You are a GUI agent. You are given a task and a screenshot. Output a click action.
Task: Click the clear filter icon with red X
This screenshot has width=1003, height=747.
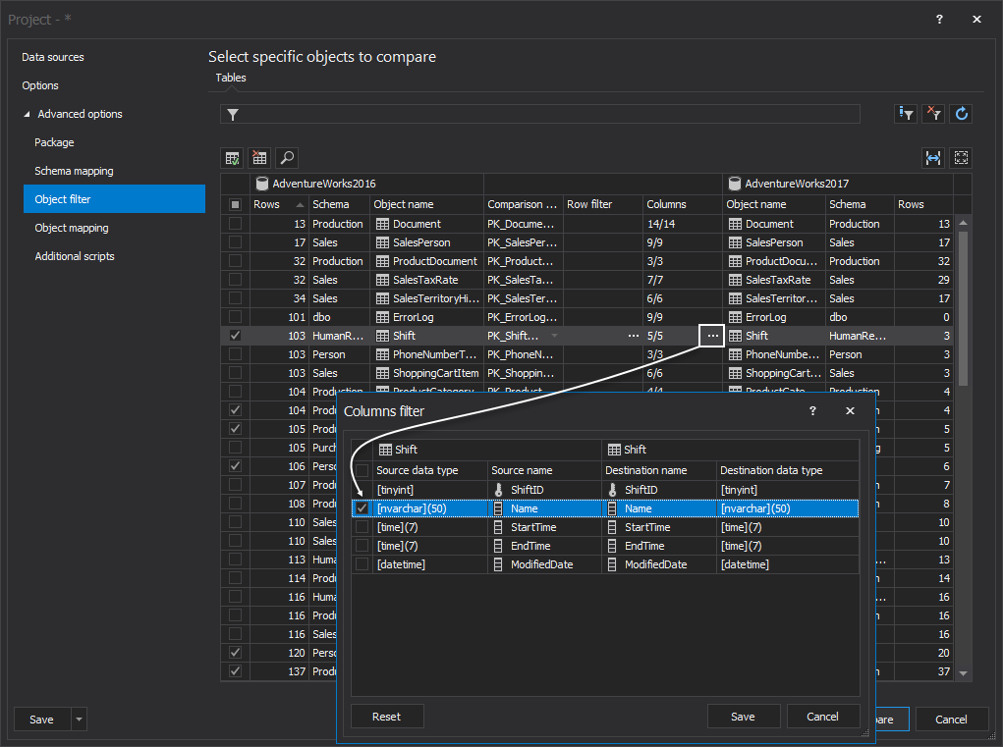(934, 114)
